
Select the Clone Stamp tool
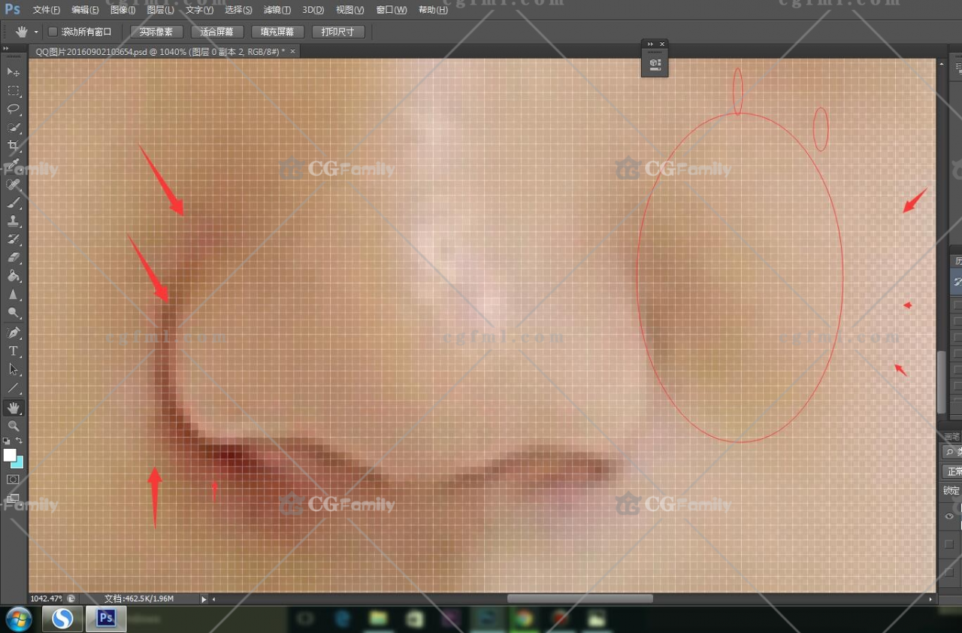(x=14, y=221)
